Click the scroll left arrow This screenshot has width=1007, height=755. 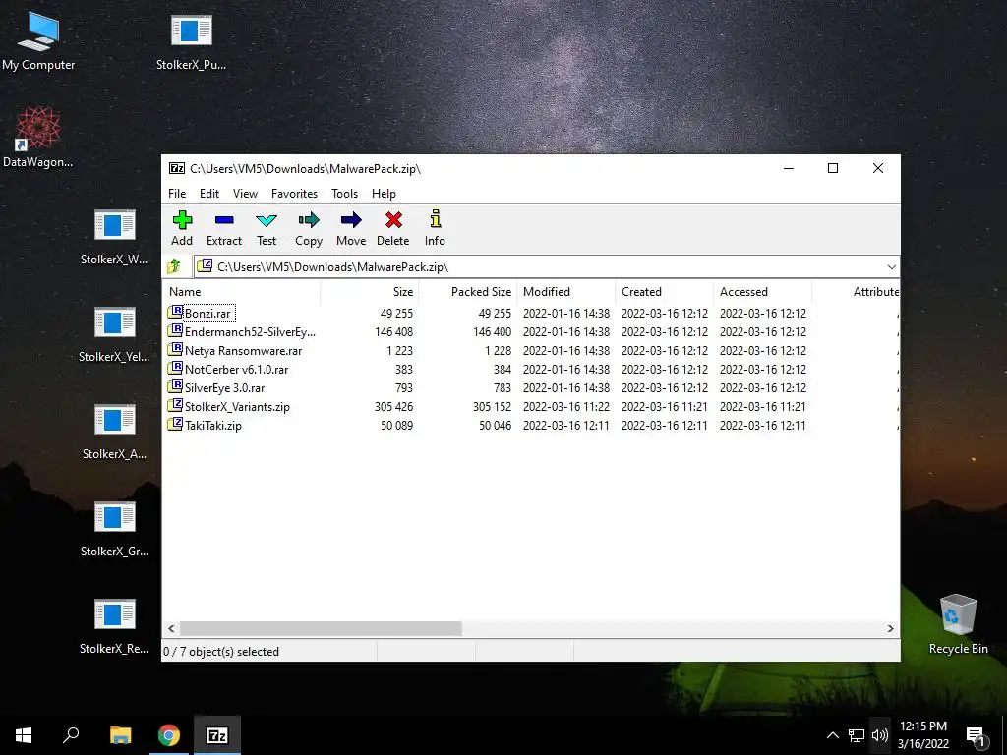tap(171, 628)
